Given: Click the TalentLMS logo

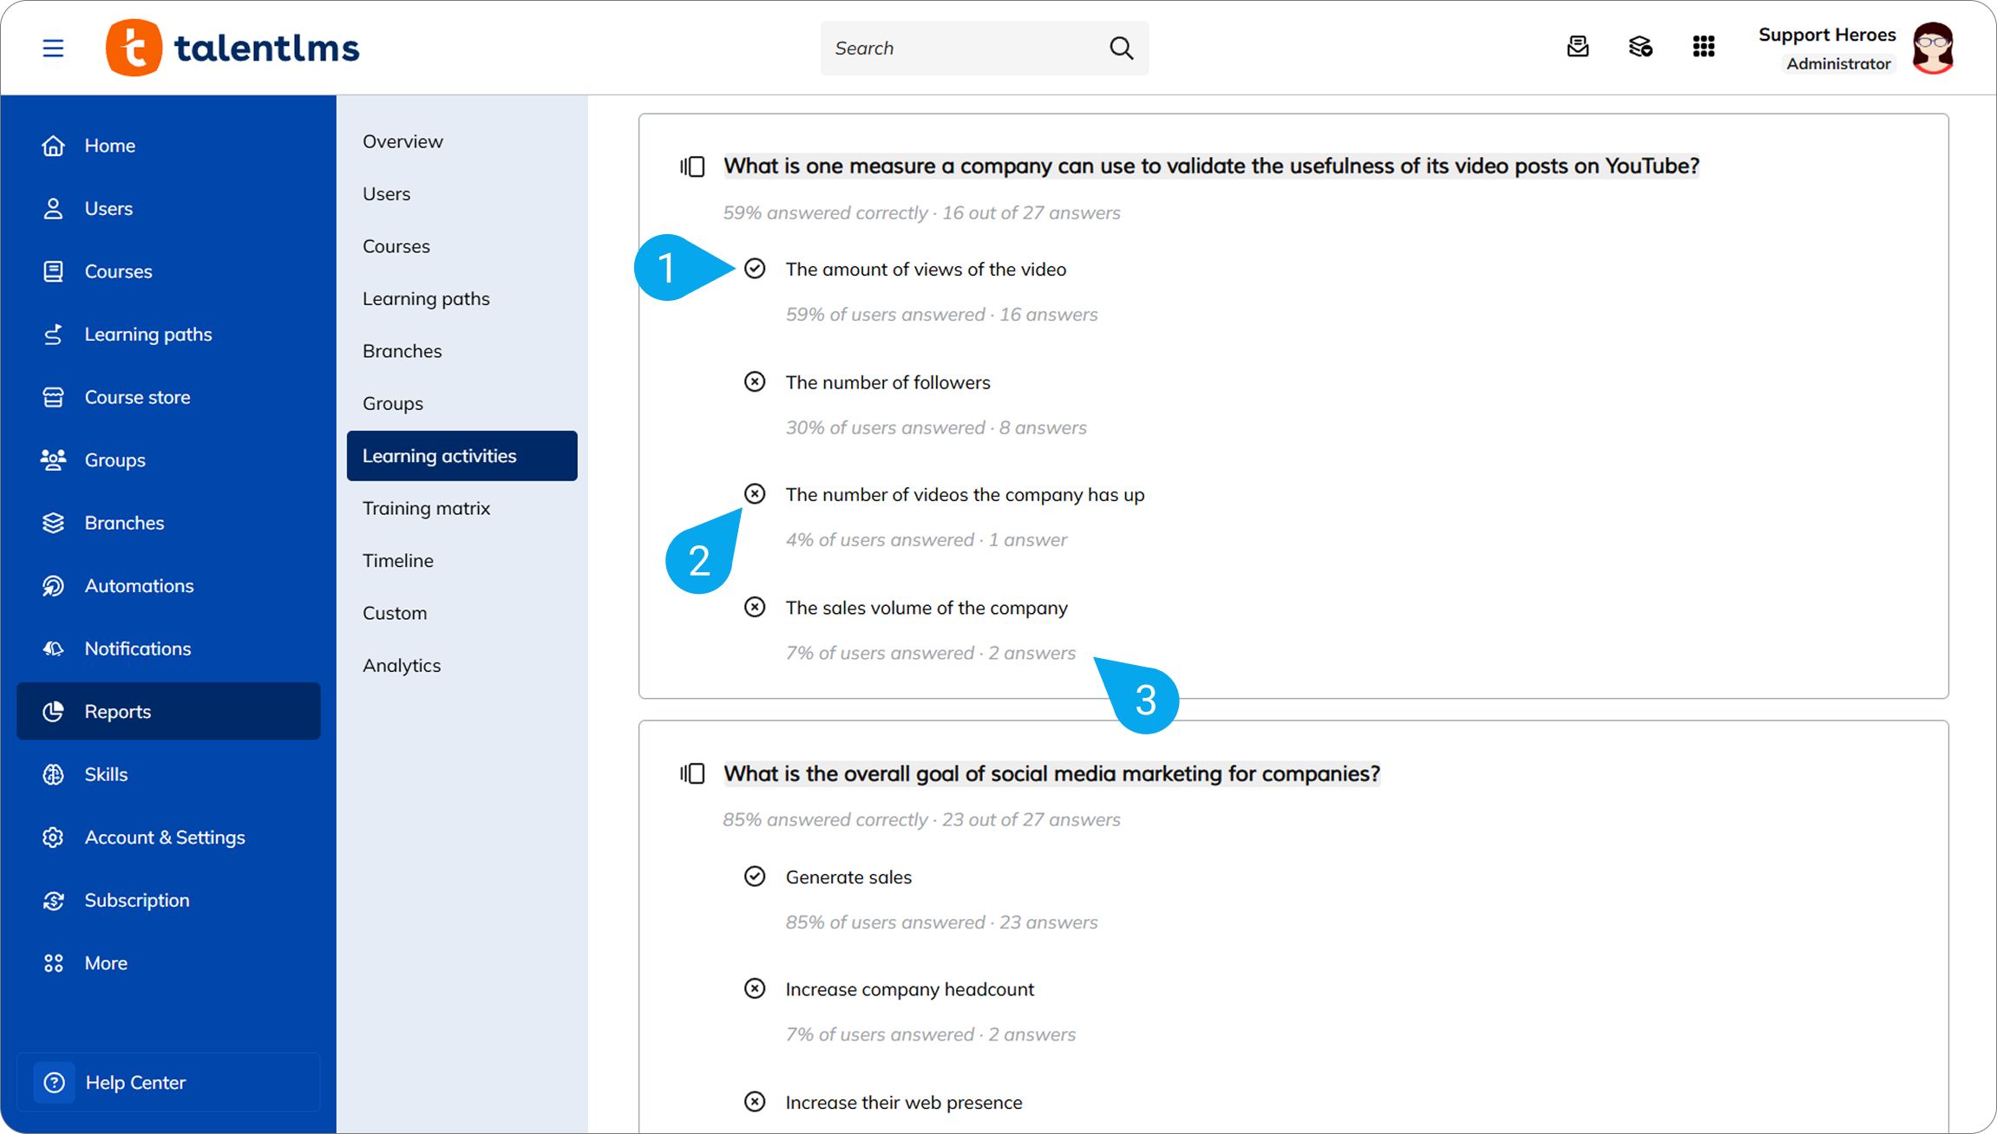Looking at the screenshot, I should [x=232, y=48].
